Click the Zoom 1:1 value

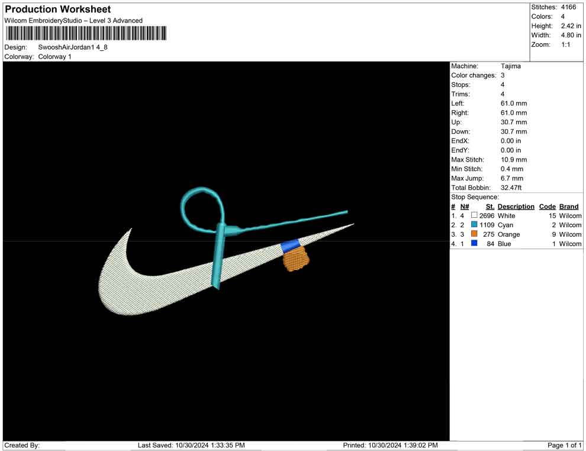tap(565, 44)
